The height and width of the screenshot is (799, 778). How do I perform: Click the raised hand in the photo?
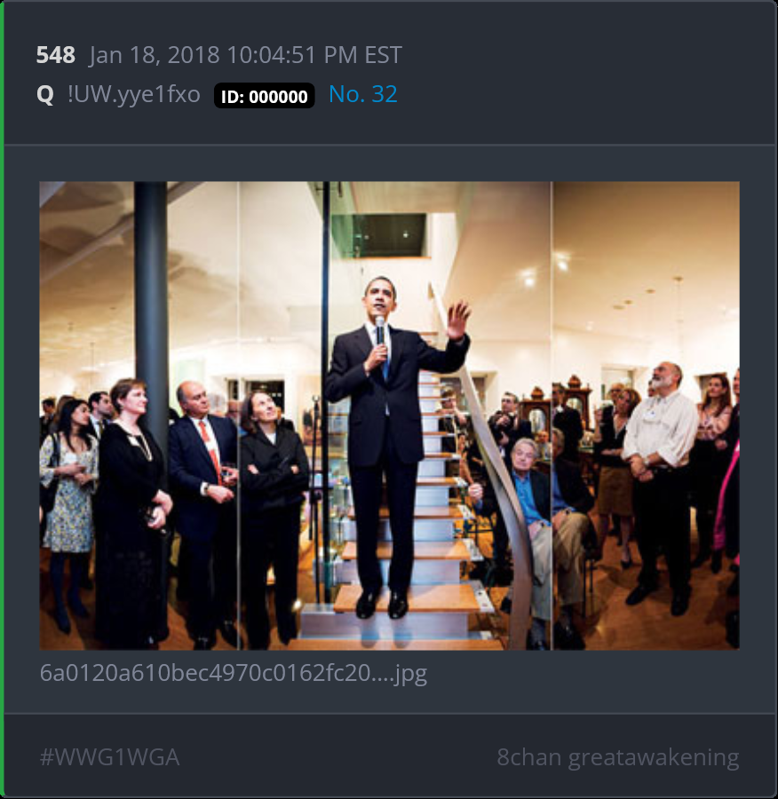click(458, 320)
